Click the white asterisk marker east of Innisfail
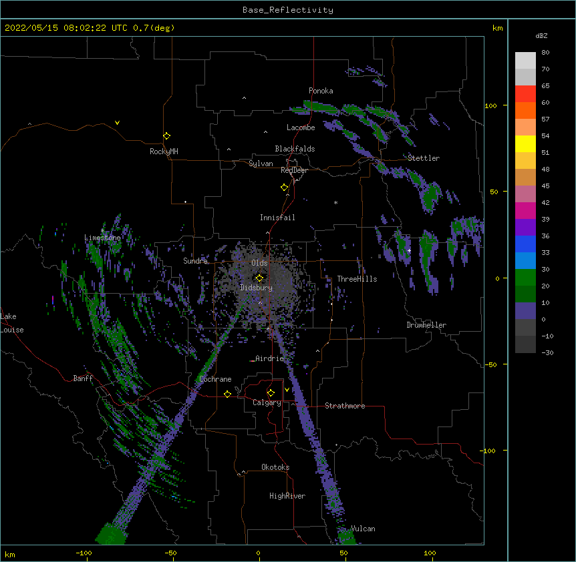The image size is (576, 562). [x=335, y=202]
